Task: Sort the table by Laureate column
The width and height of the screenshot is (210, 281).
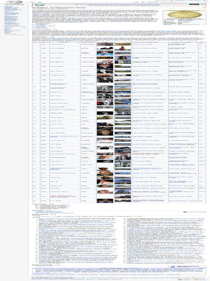Action: 65,42
